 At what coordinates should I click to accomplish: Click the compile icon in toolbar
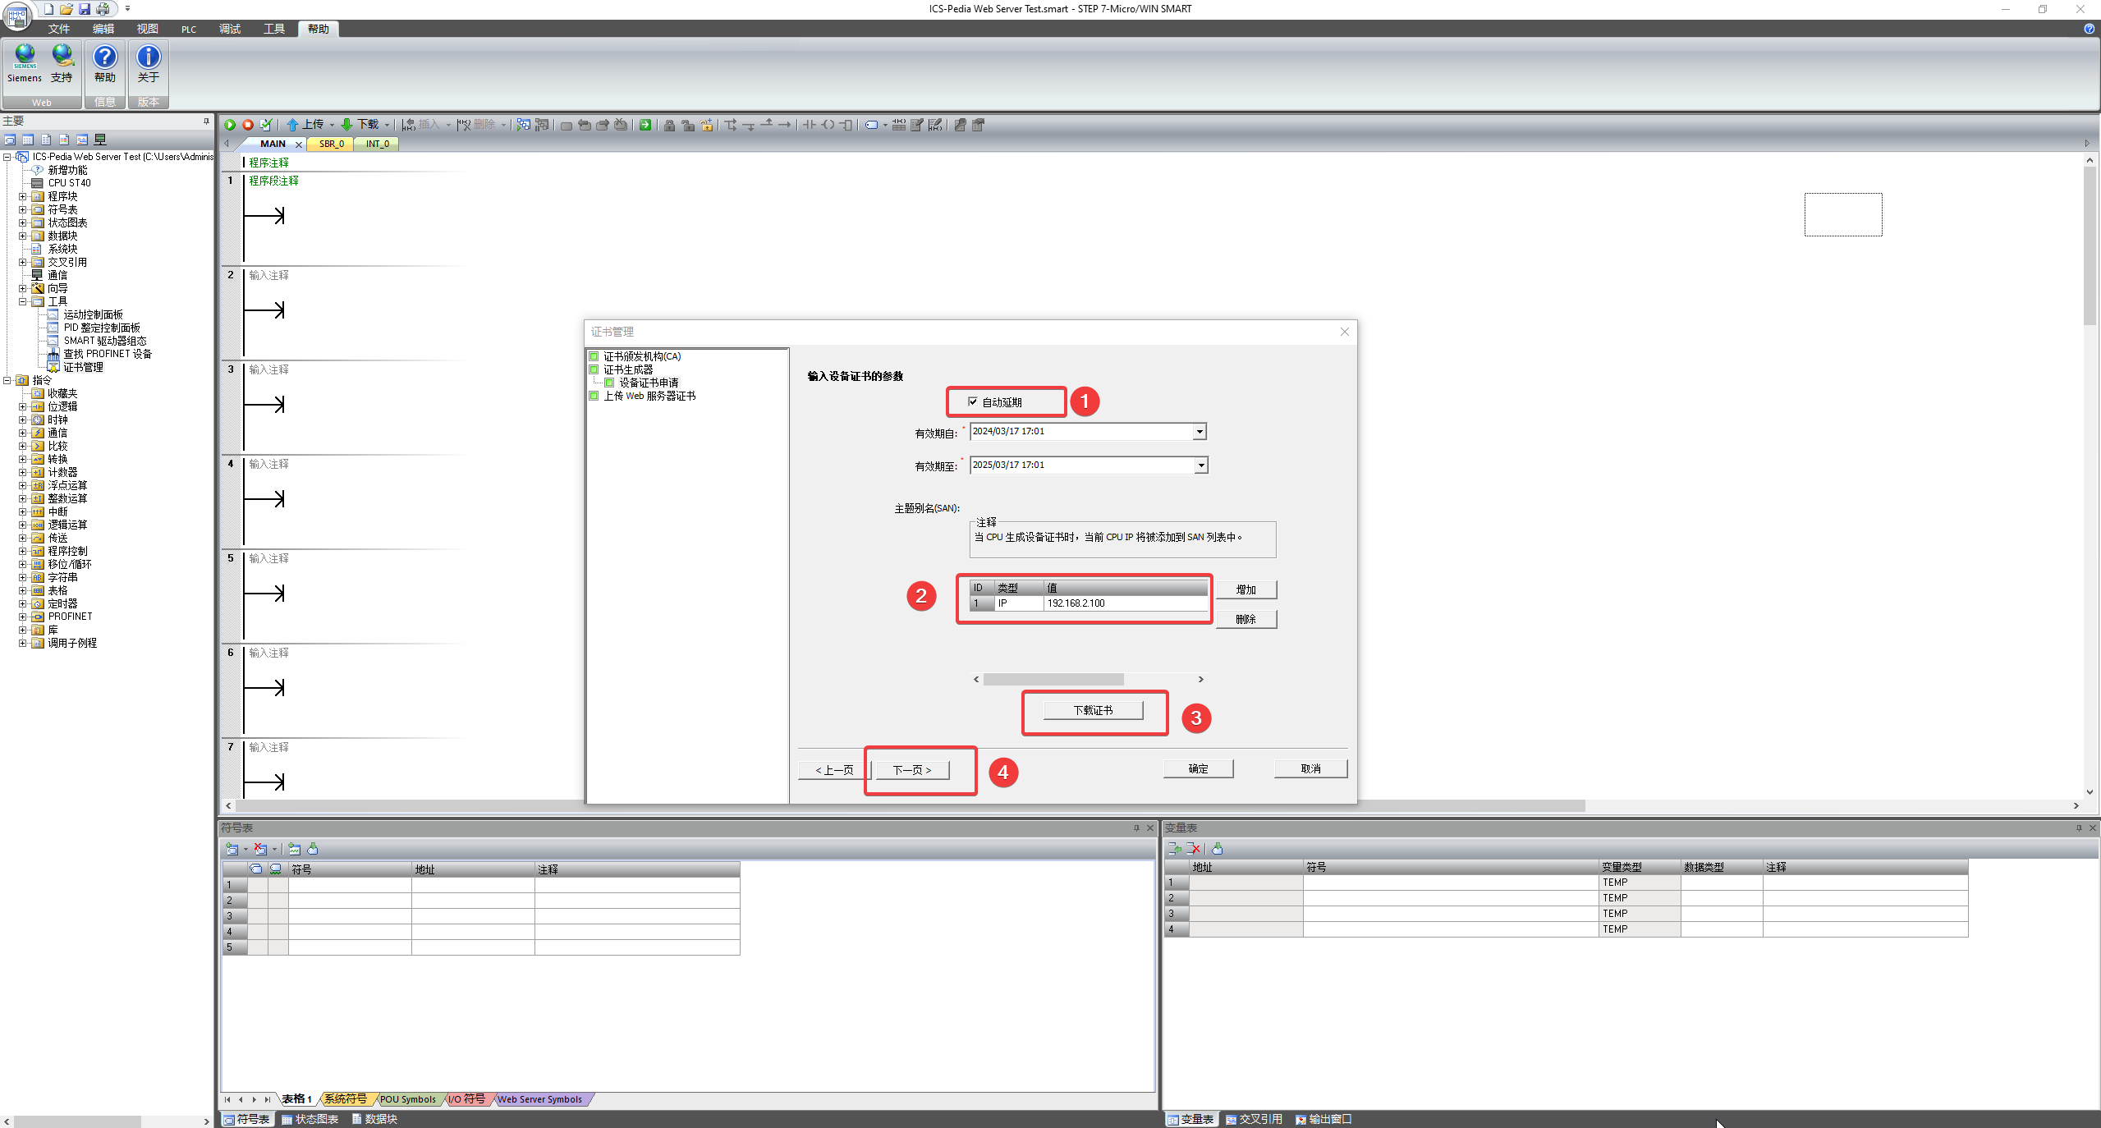coord(265,125)
